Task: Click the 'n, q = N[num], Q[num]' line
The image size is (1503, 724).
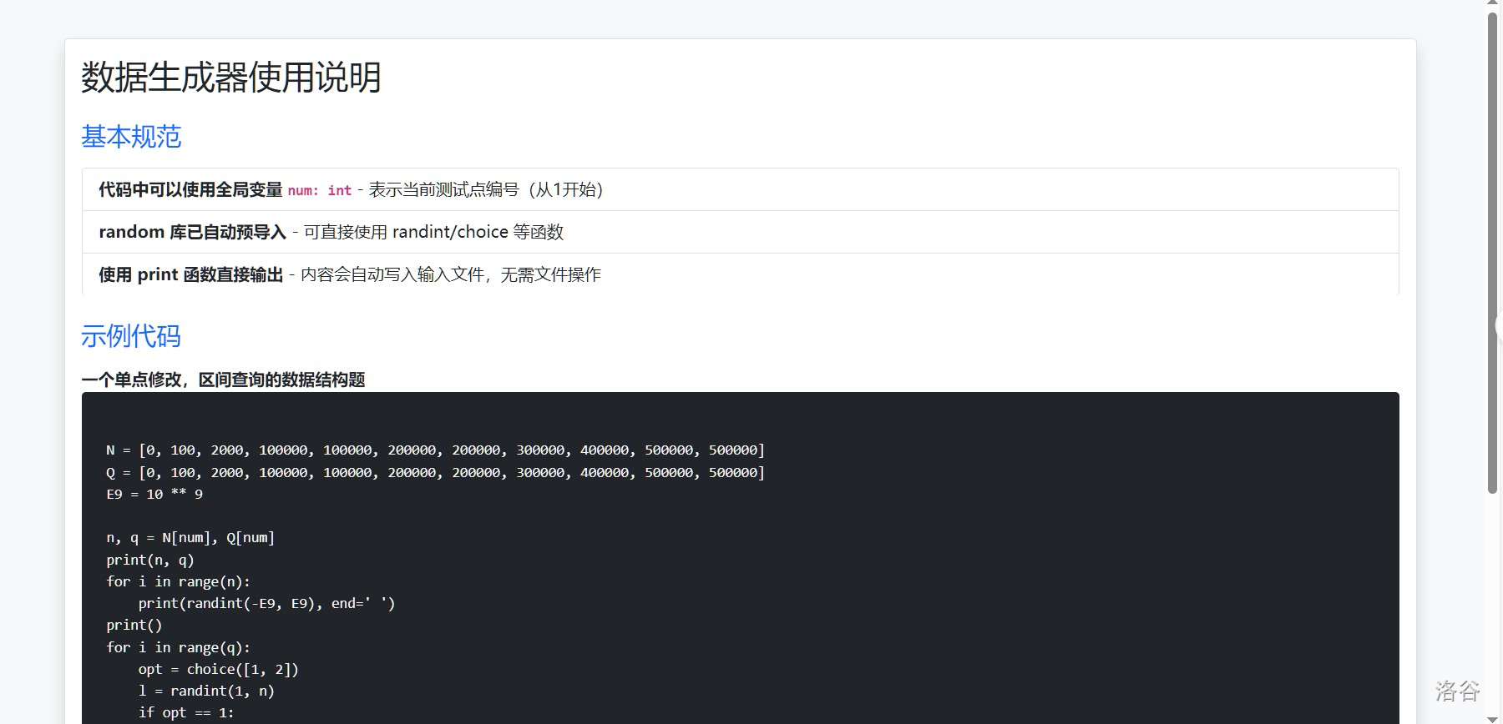Action: (190, 538)
